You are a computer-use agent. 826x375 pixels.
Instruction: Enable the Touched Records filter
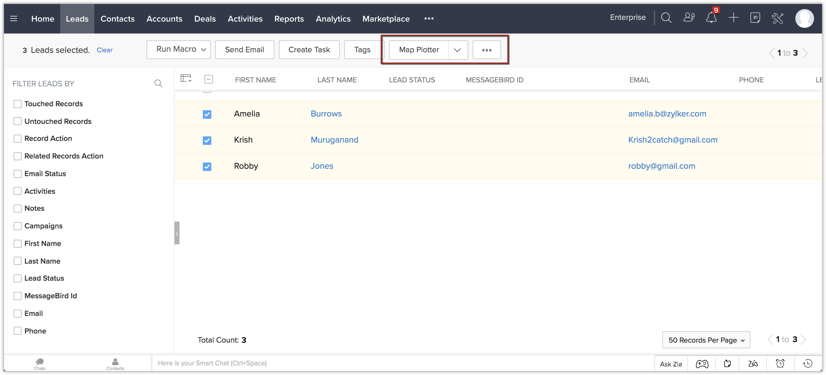click(18, 104)
